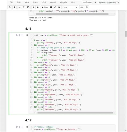Copy selected cells icon
Viewport: 127px width, 132px height.
pos(24,7)
